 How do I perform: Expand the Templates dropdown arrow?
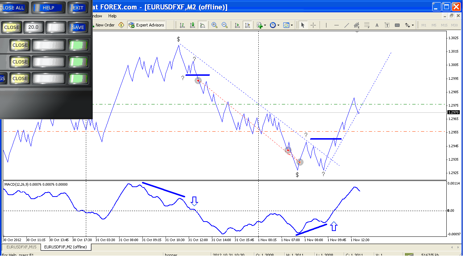[x=292, y=25]
